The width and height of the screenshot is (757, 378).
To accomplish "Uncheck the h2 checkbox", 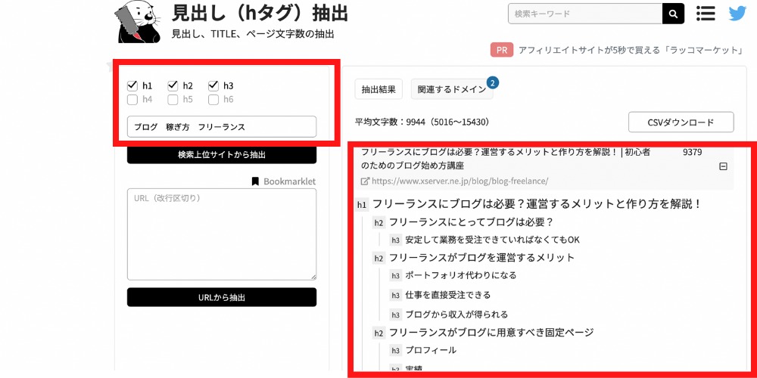I will [x=173, y=85].
